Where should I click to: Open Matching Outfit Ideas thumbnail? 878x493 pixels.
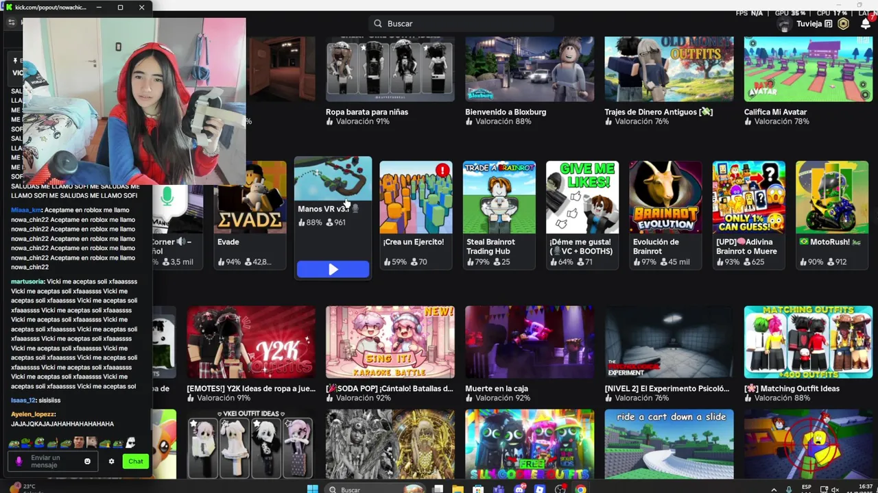808,342
